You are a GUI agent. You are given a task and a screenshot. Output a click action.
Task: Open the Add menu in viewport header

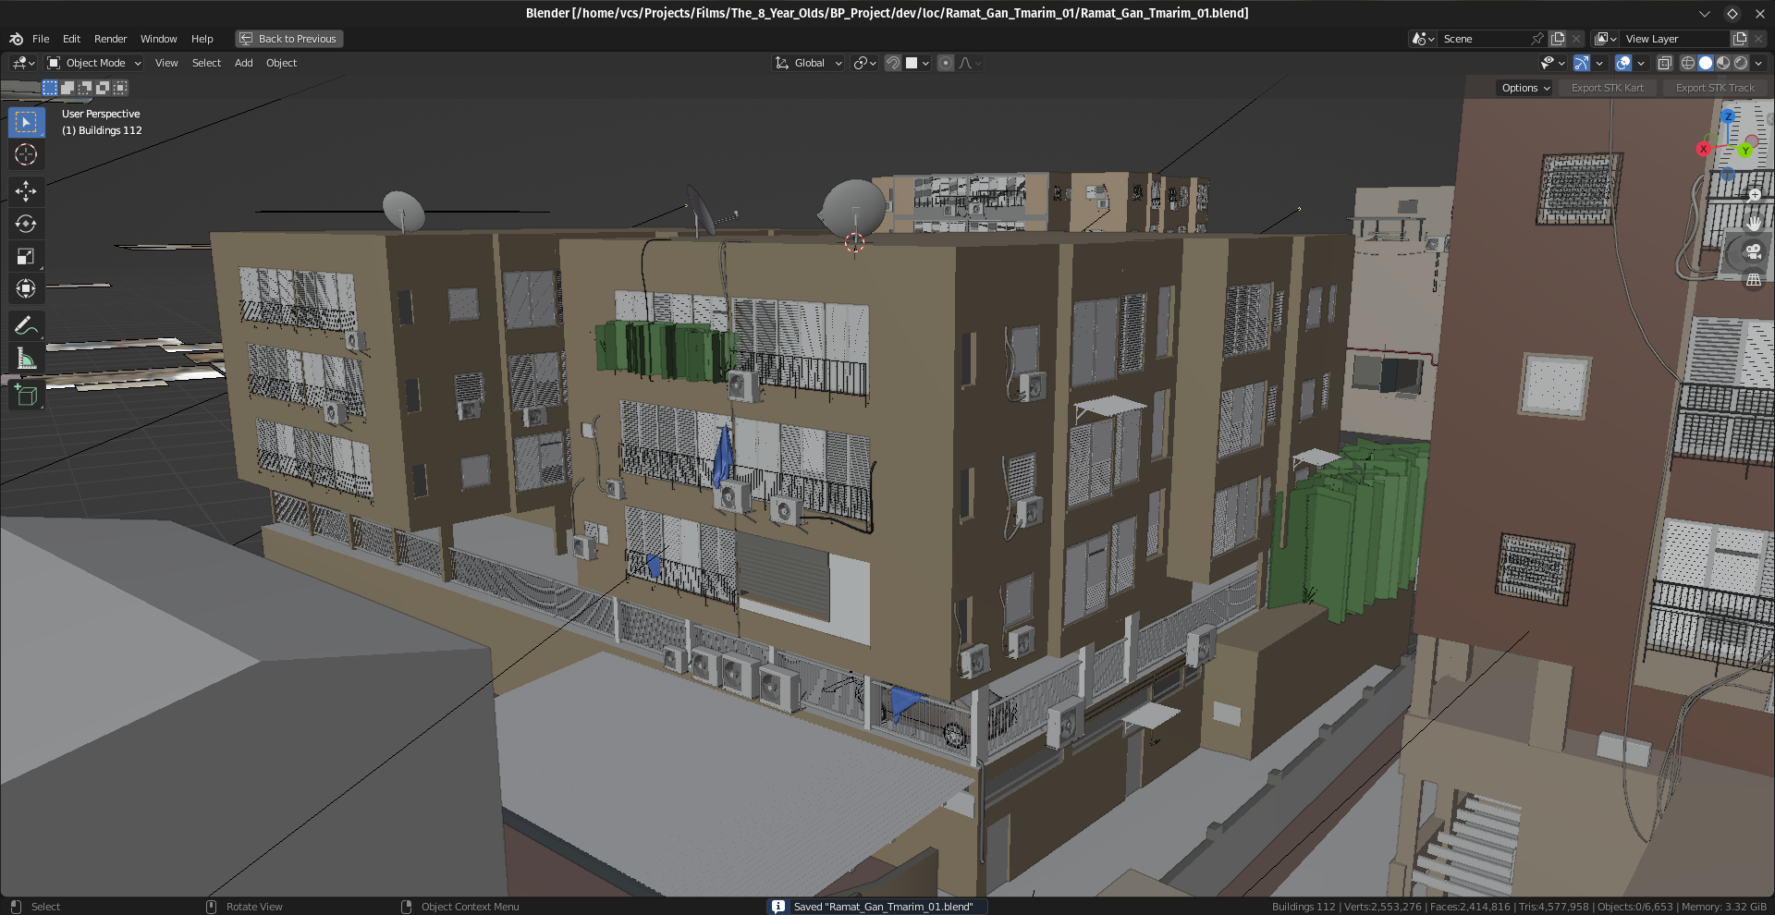pyautogui.click(x=243, y=63)
